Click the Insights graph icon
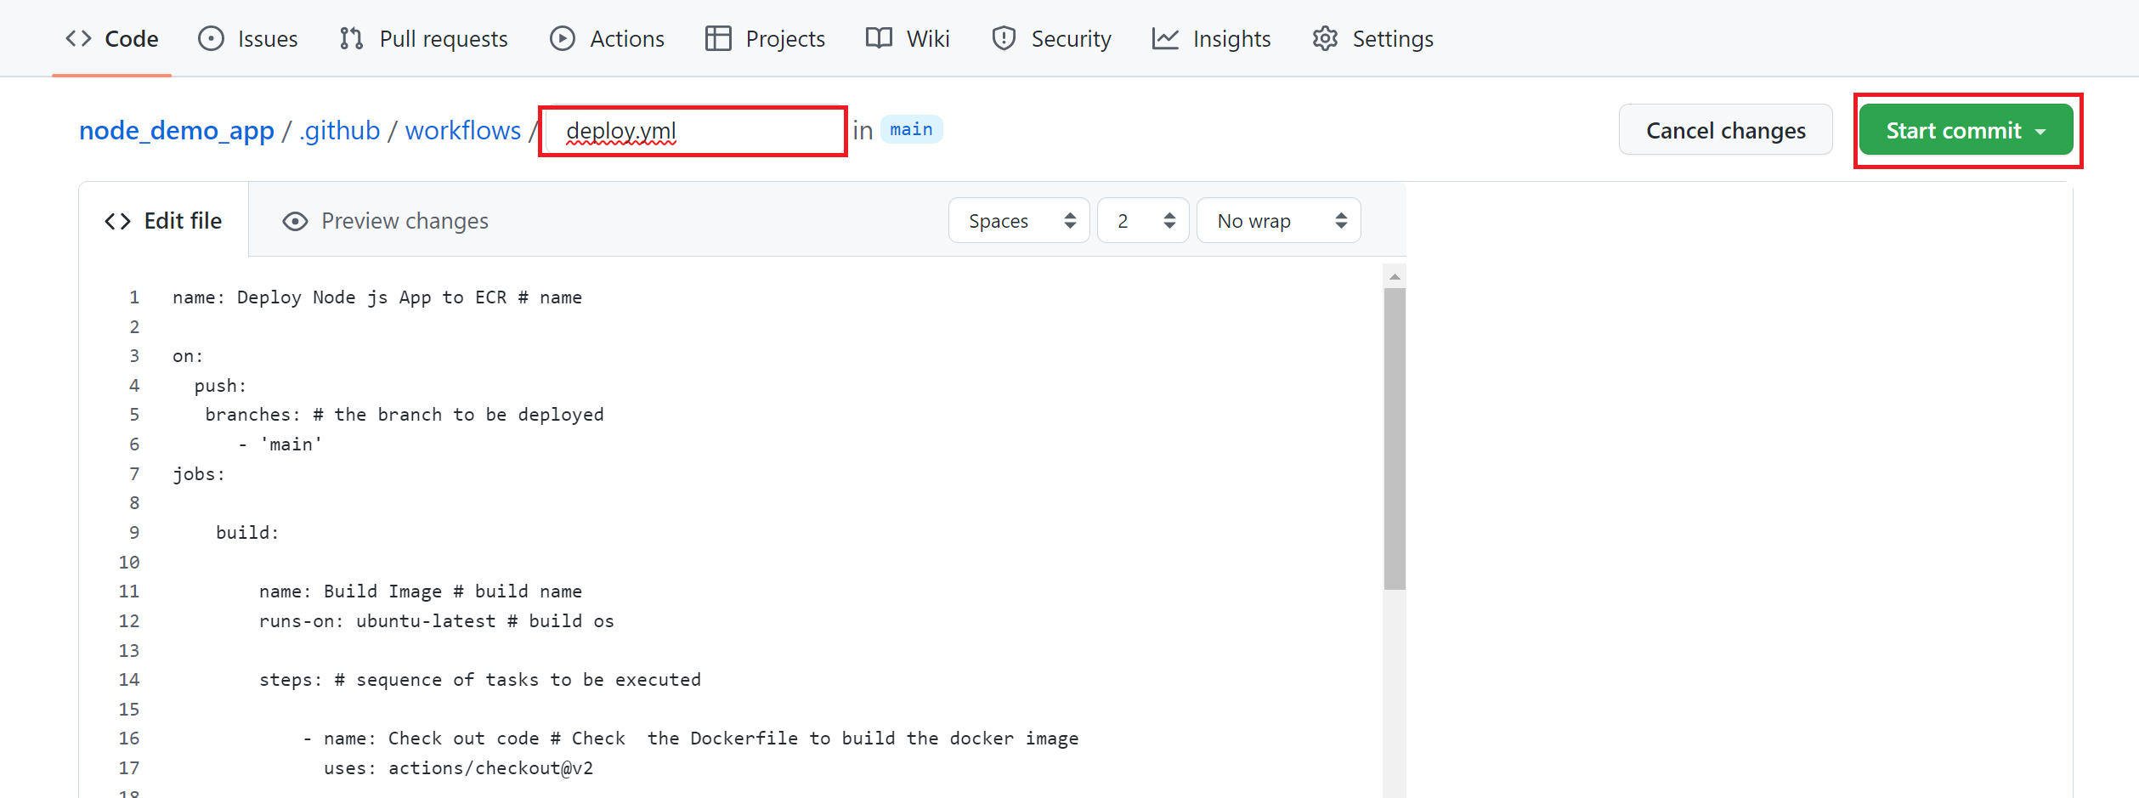The width and height of the screenshot is (2139, 798). [x=1165, y=39]
